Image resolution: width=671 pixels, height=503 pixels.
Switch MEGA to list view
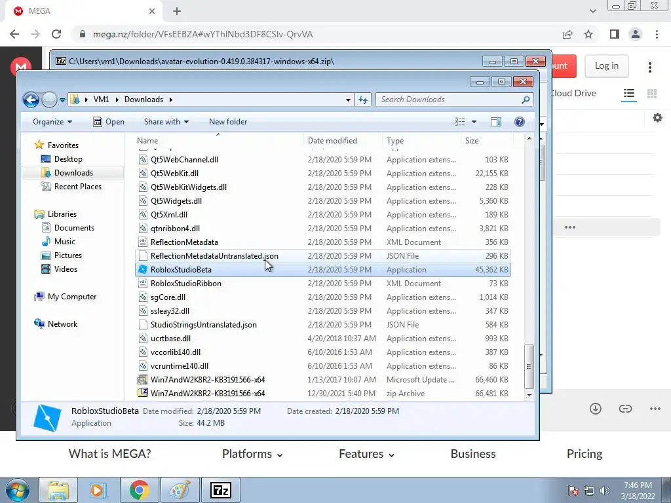[x=628, y=94]
